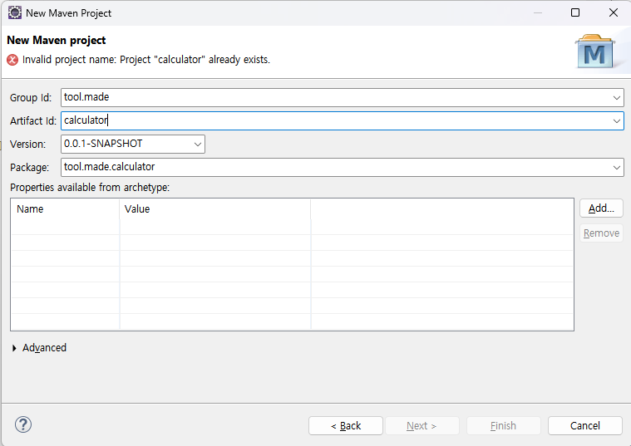Open the Package dropdown arrow
Viewport: 631px width, 446px height.
click(x=617, y=167)
